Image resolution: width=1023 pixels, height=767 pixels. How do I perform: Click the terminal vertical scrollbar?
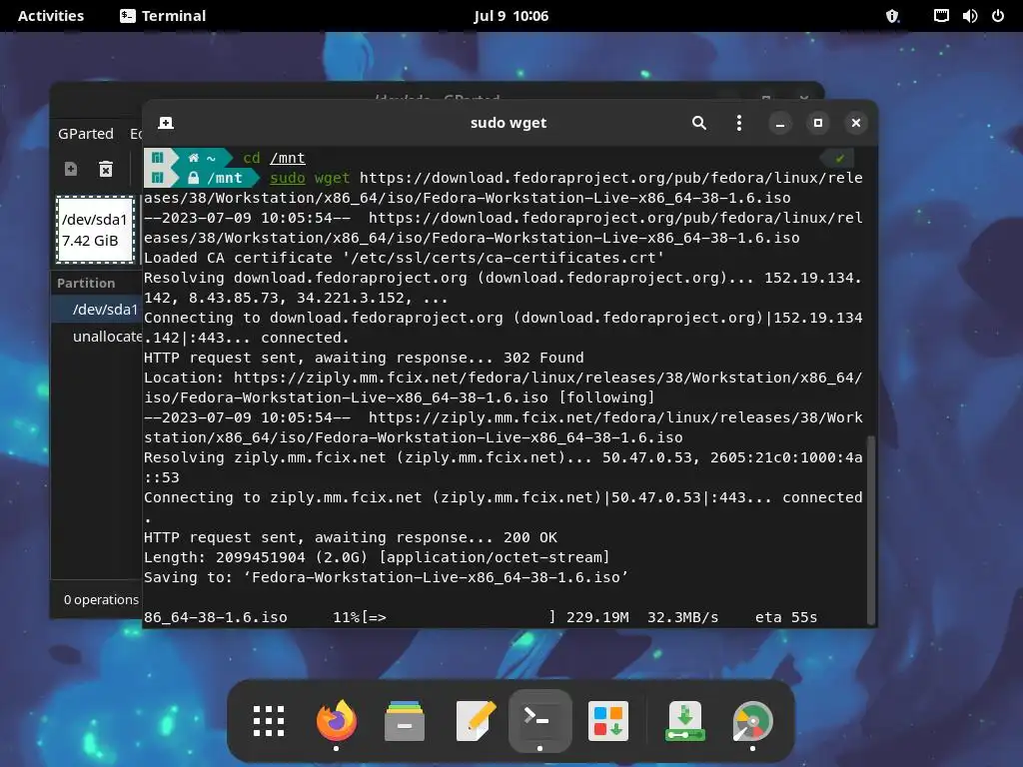point(870,529)
